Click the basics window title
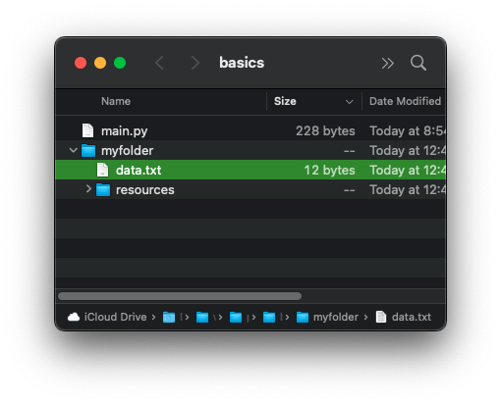This screenshot has height=403, width=501. pyautogui.click(x=242, y=63)
